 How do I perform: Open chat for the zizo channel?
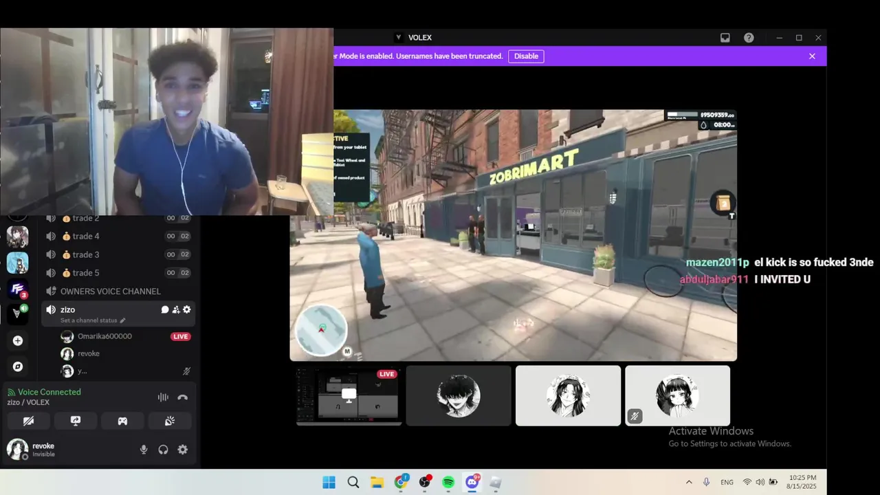tap(165, 309)
